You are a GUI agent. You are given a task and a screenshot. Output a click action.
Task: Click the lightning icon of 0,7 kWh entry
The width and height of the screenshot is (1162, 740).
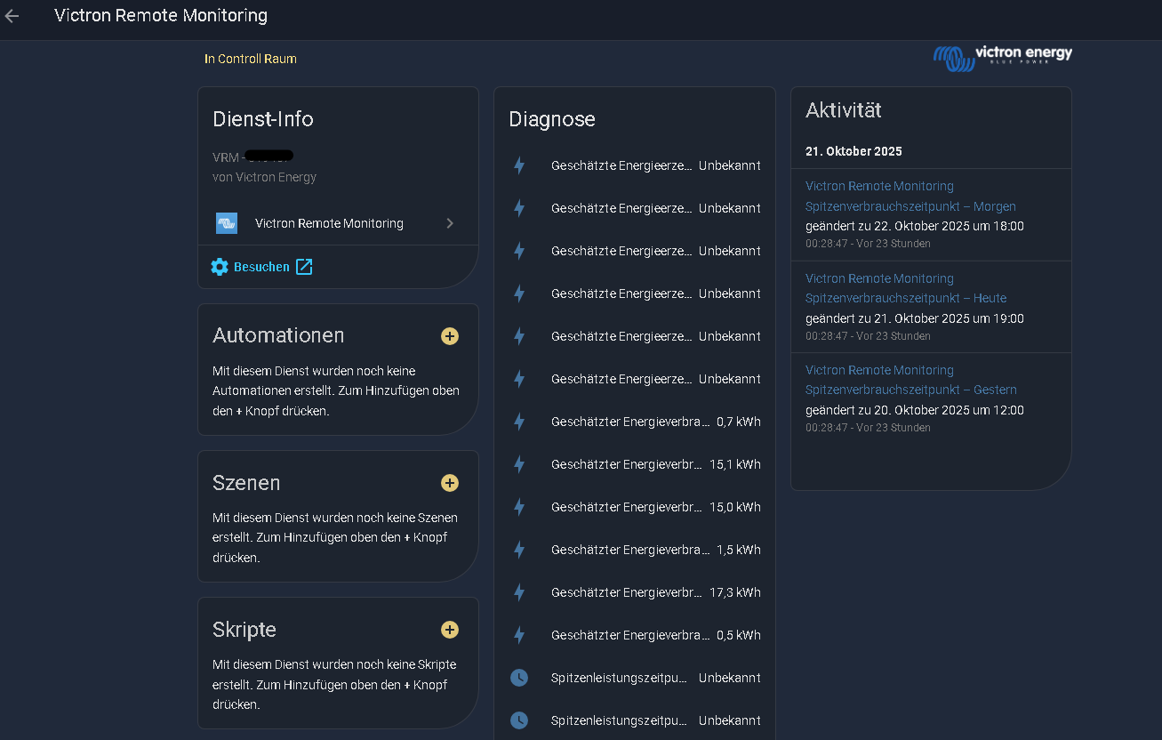coord(519,422)
